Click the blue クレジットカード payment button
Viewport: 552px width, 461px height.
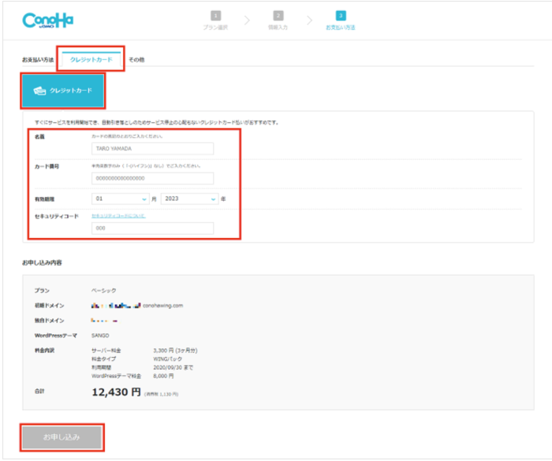pos(63,91)
